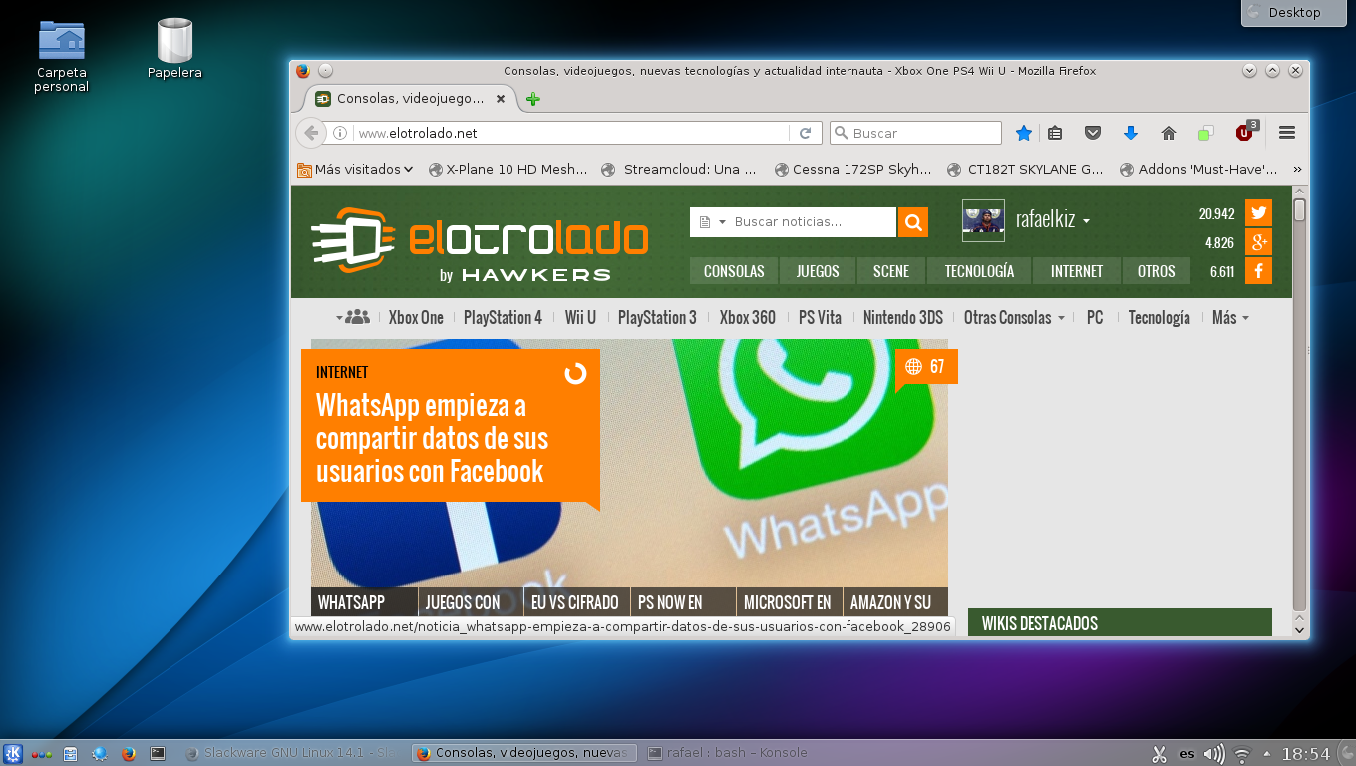
Task: Open rafaelkiz user dropdown menu
Action: pos(1053,220)
